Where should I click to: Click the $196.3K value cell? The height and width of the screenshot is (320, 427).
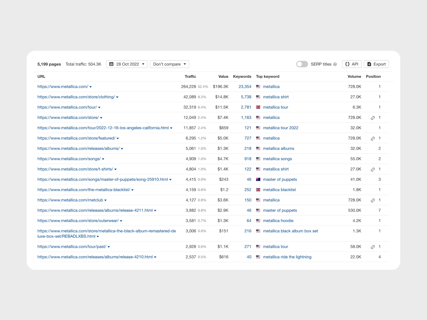coord(221,87)
